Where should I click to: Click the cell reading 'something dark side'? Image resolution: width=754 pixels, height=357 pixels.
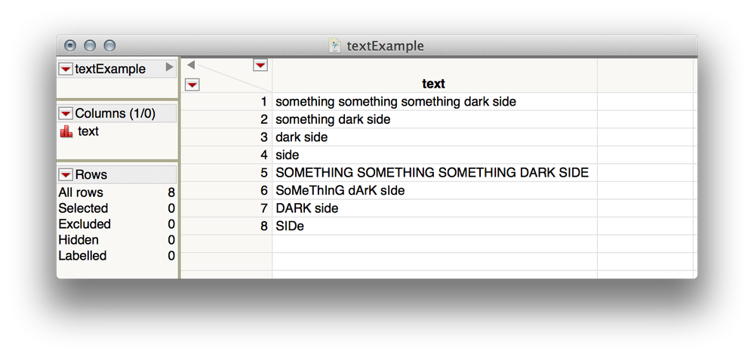435,118
